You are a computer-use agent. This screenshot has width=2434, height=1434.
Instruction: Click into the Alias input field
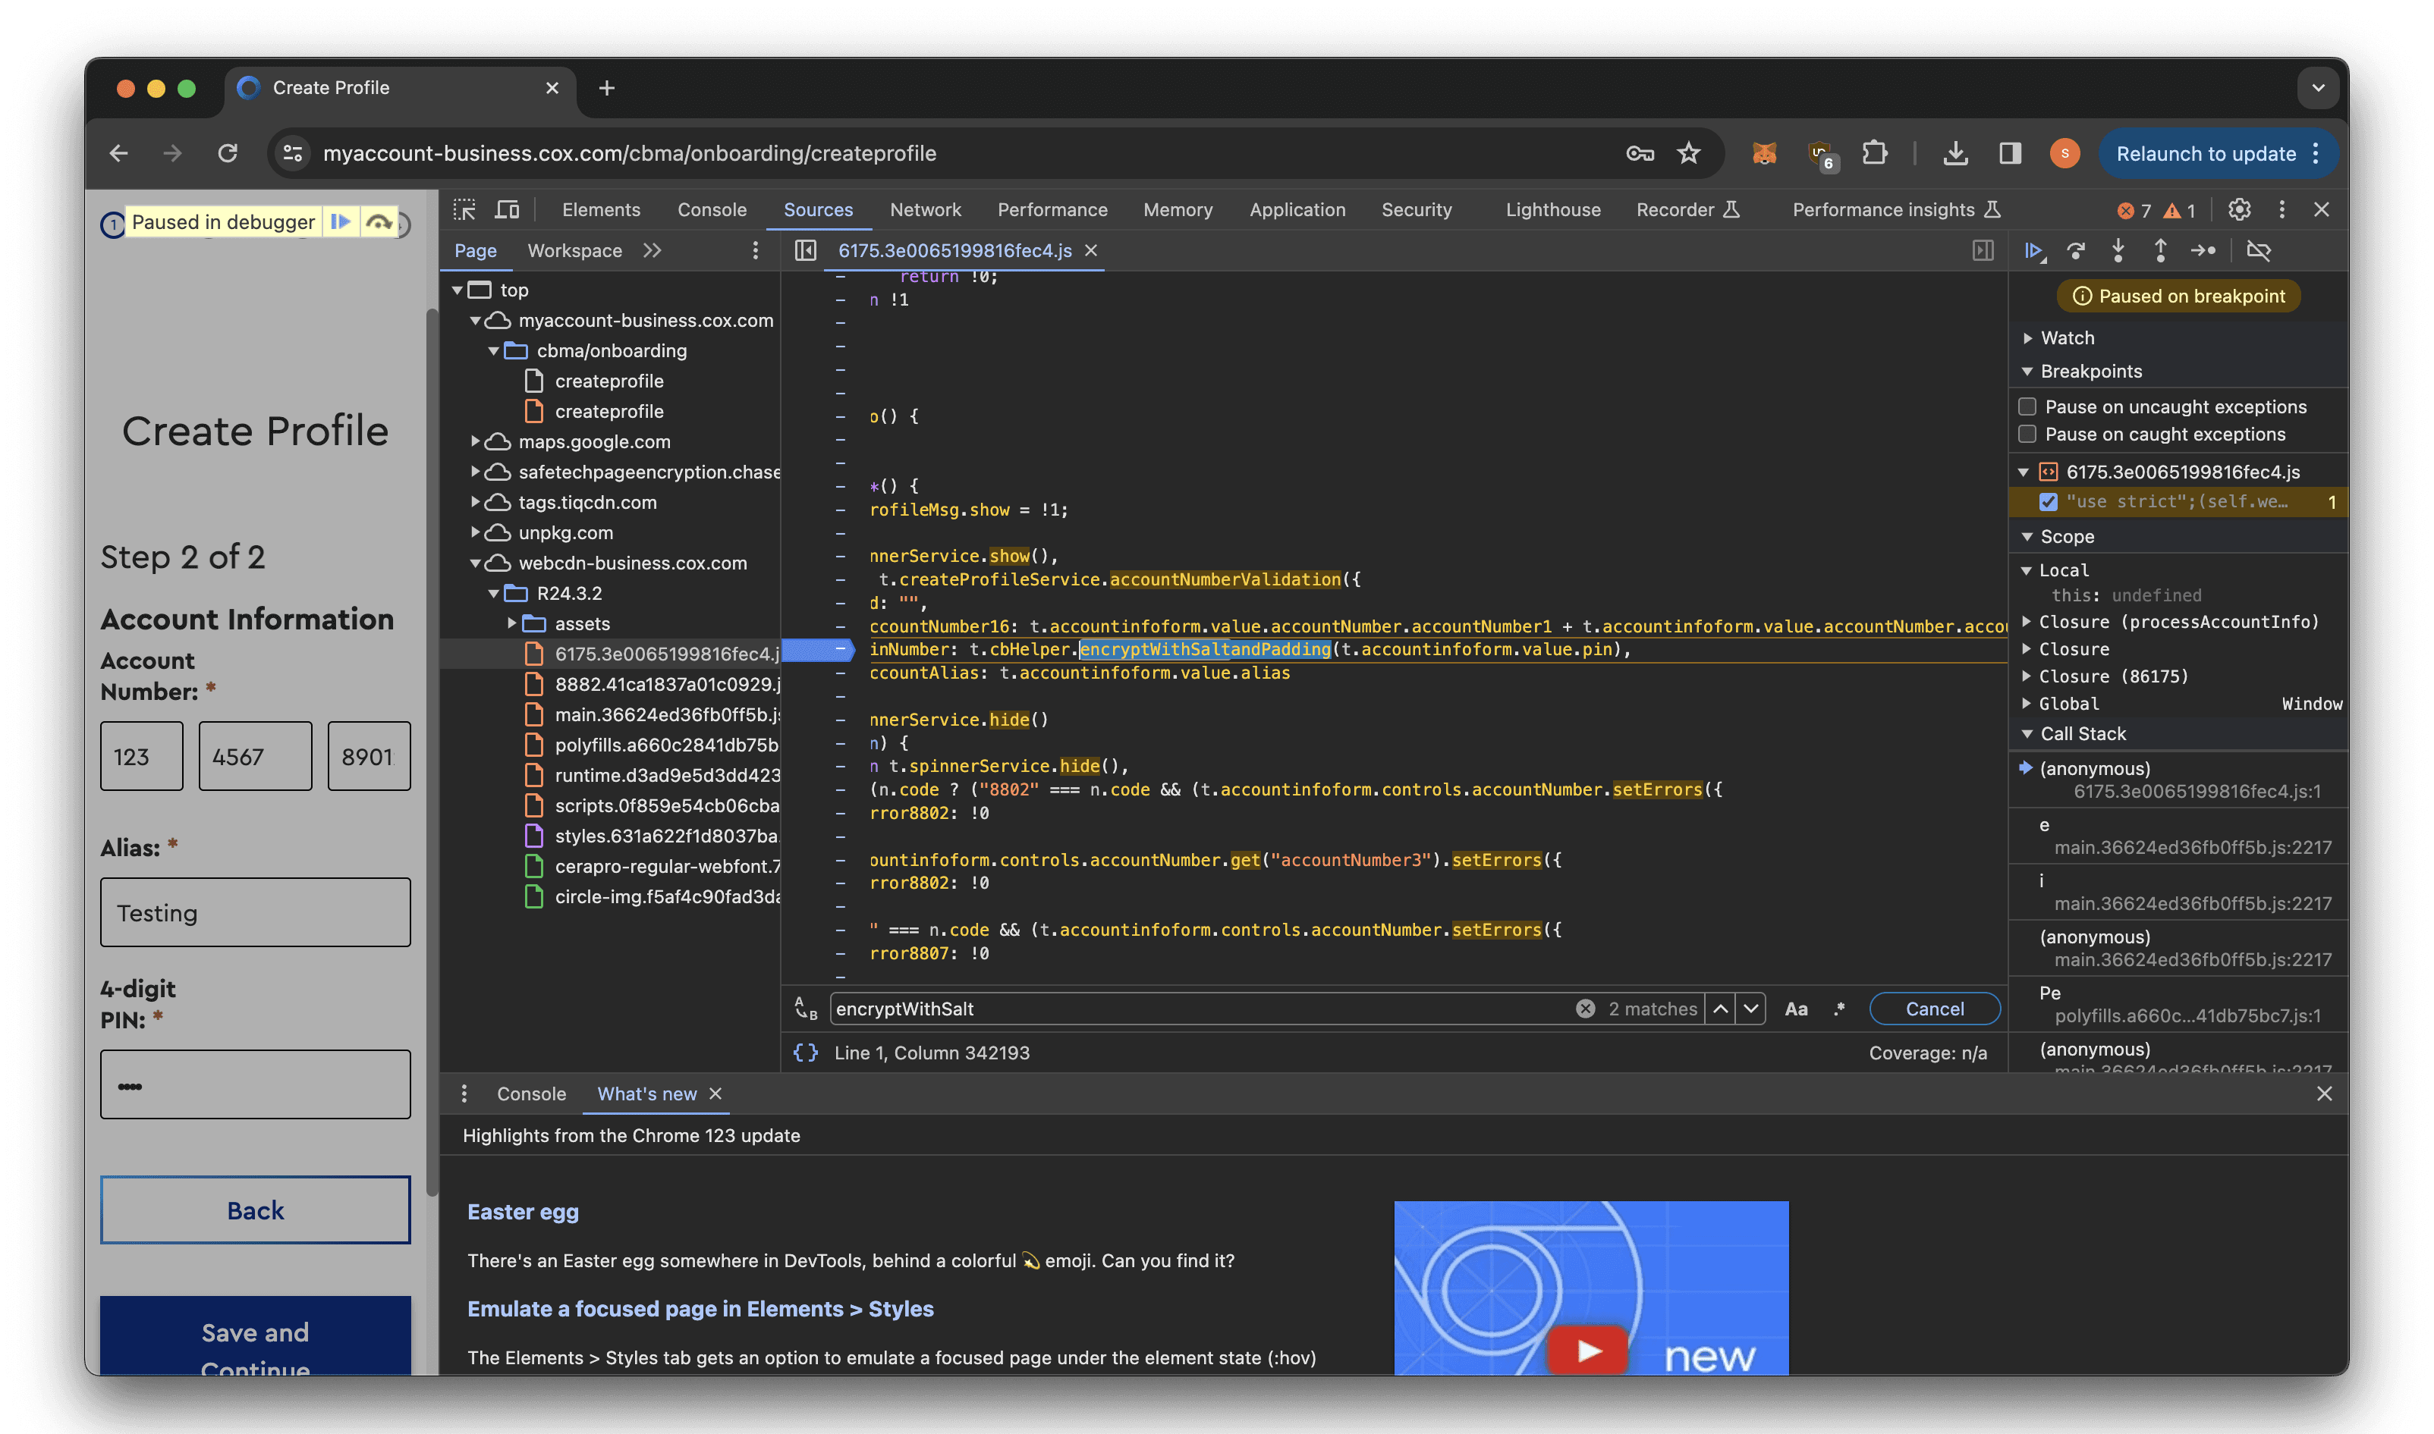tap(255, 912)
